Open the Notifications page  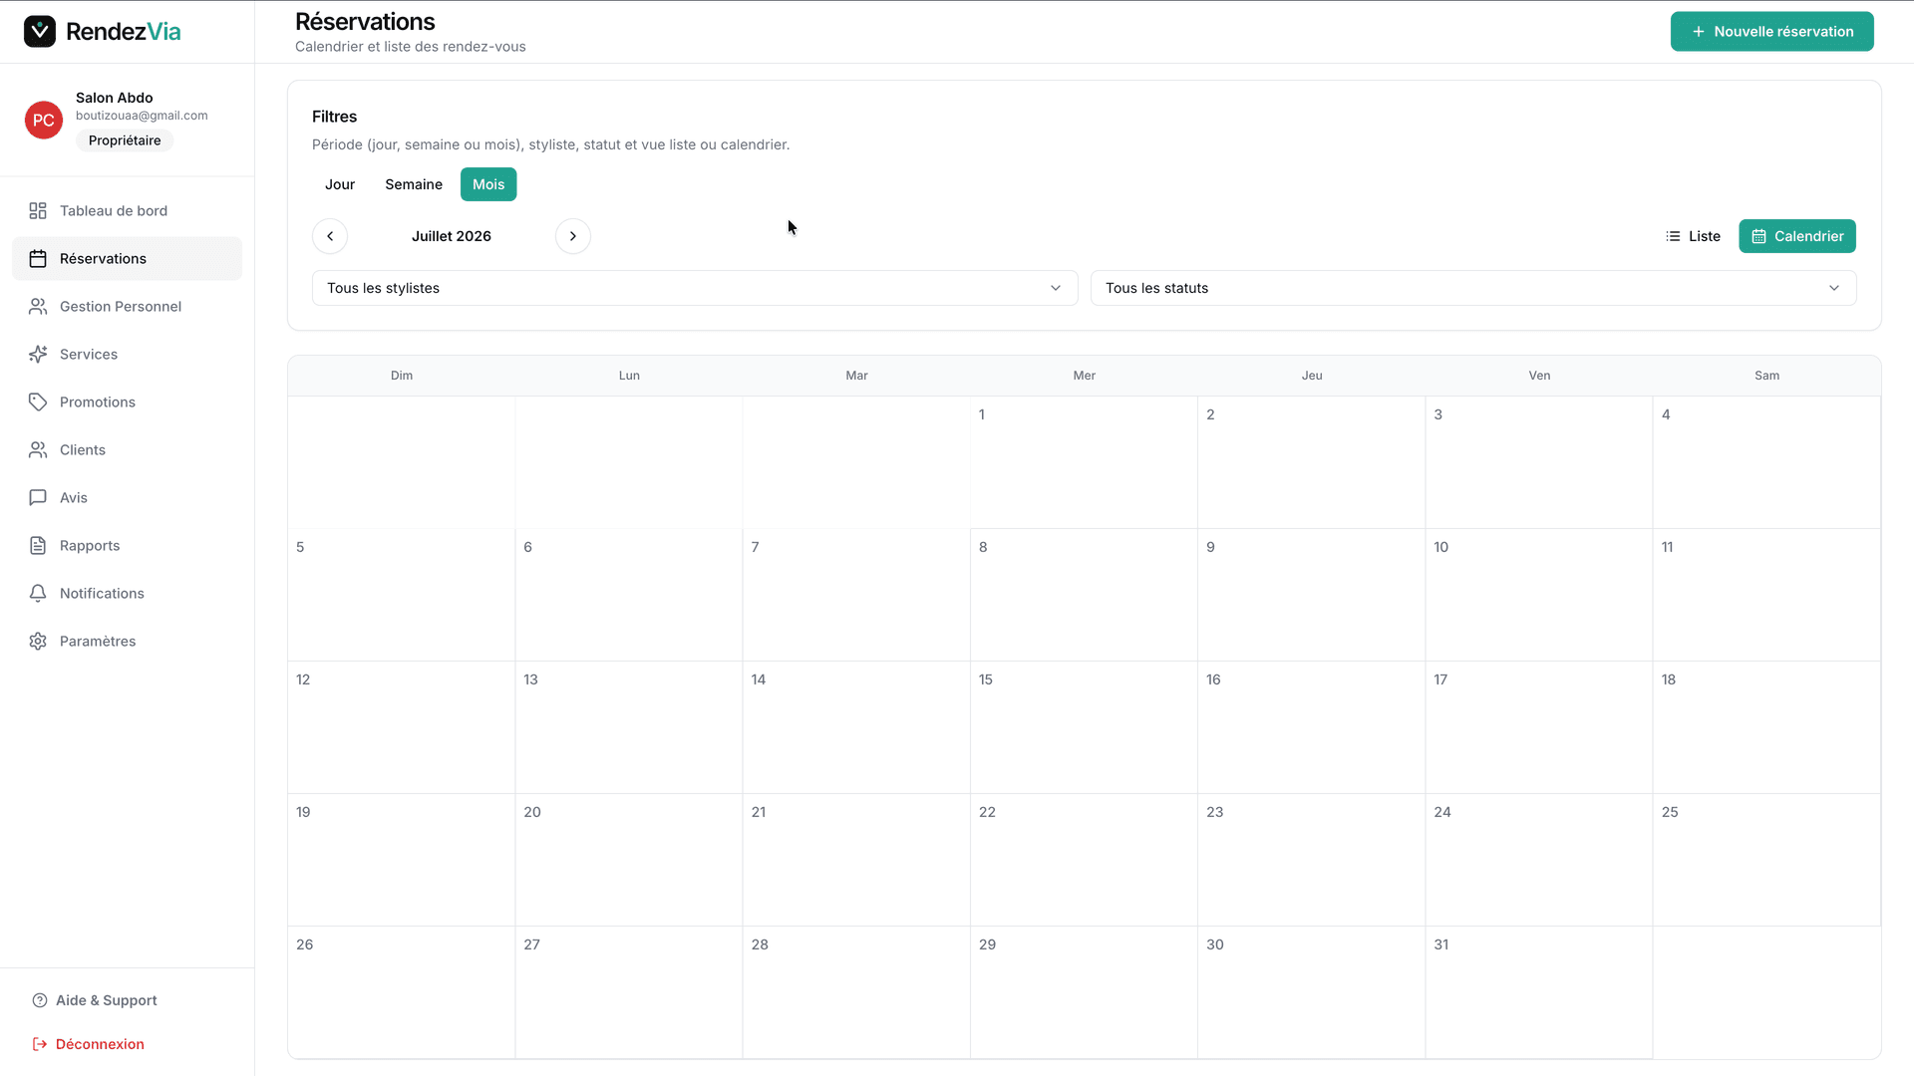(x=127, y=594)
